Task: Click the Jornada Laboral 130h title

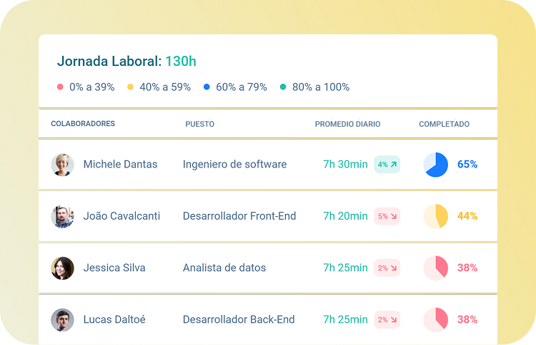Action: click(x=126, y=62)
